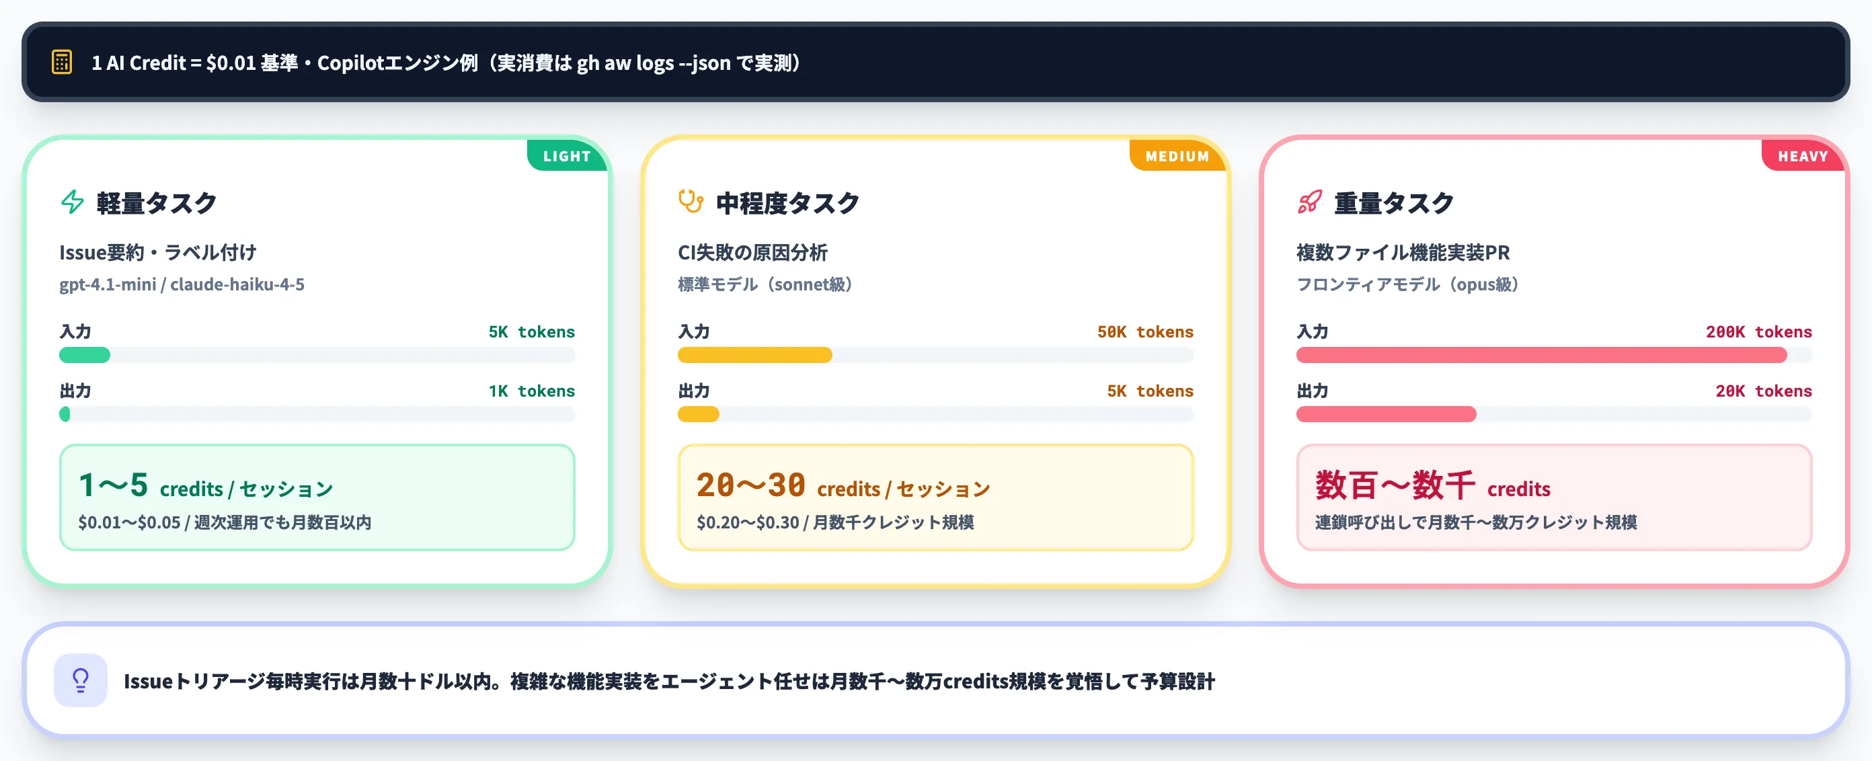Image resolution: width=1872 pixels, height=761 pixels.
Task: Click the 1〜5 credits / セッション figure
Action: pyautogui.click(x=206, y=485)
